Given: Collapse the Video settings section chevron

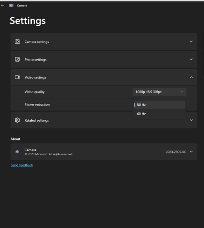Looking at the screenshot, I should coord(191,77).
